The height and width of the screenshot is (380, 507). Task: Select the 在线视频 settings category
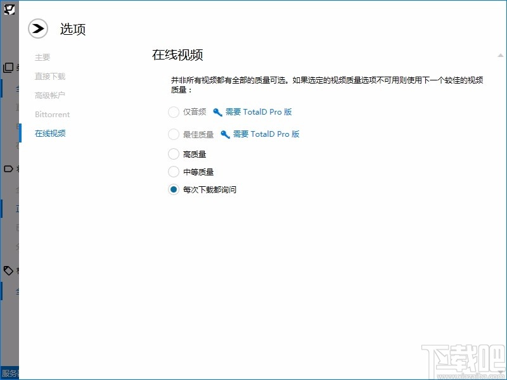point(50,134)
